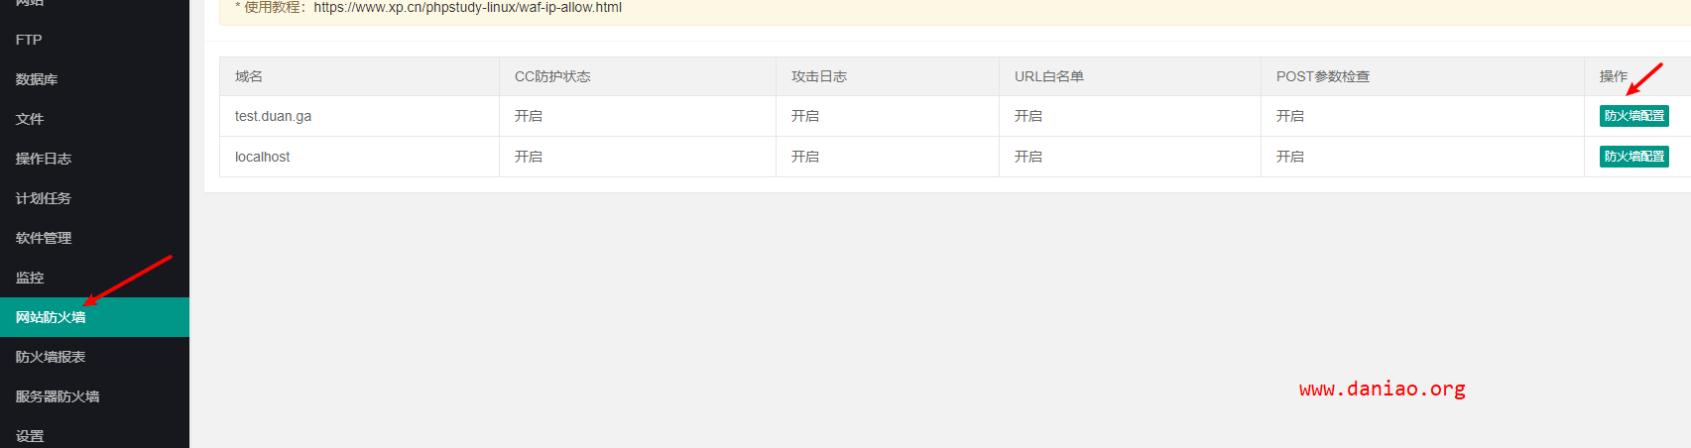Open 软件管理 sidebar entry
The width and height of the screenshot is (1691, 448).
[x=94, y=238]
